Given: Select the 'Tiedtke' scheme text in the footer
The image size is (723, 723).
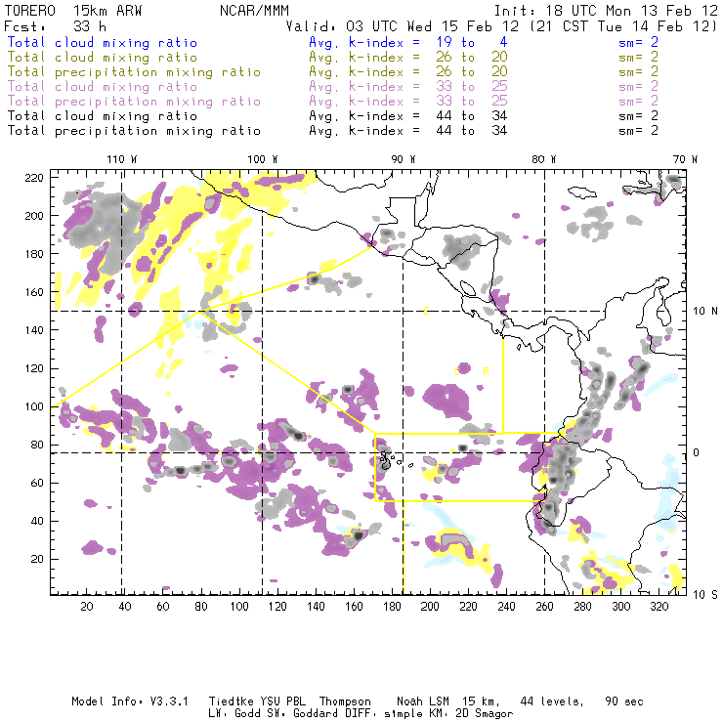Looking at the screenshot, I should tap(232, 702).
